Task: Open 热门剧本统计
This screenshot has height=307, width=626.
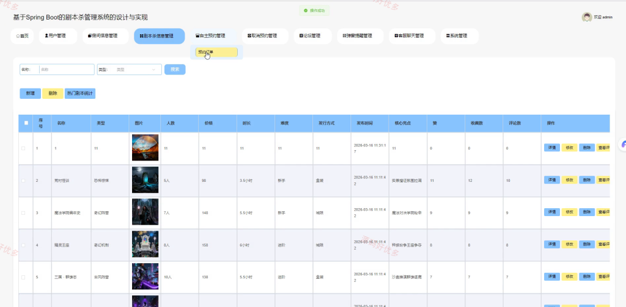Action: (x=80, y=94)
